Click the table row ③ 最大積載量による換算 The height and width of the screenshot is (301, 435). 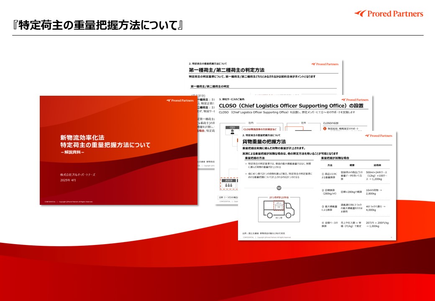click(355, 208)
